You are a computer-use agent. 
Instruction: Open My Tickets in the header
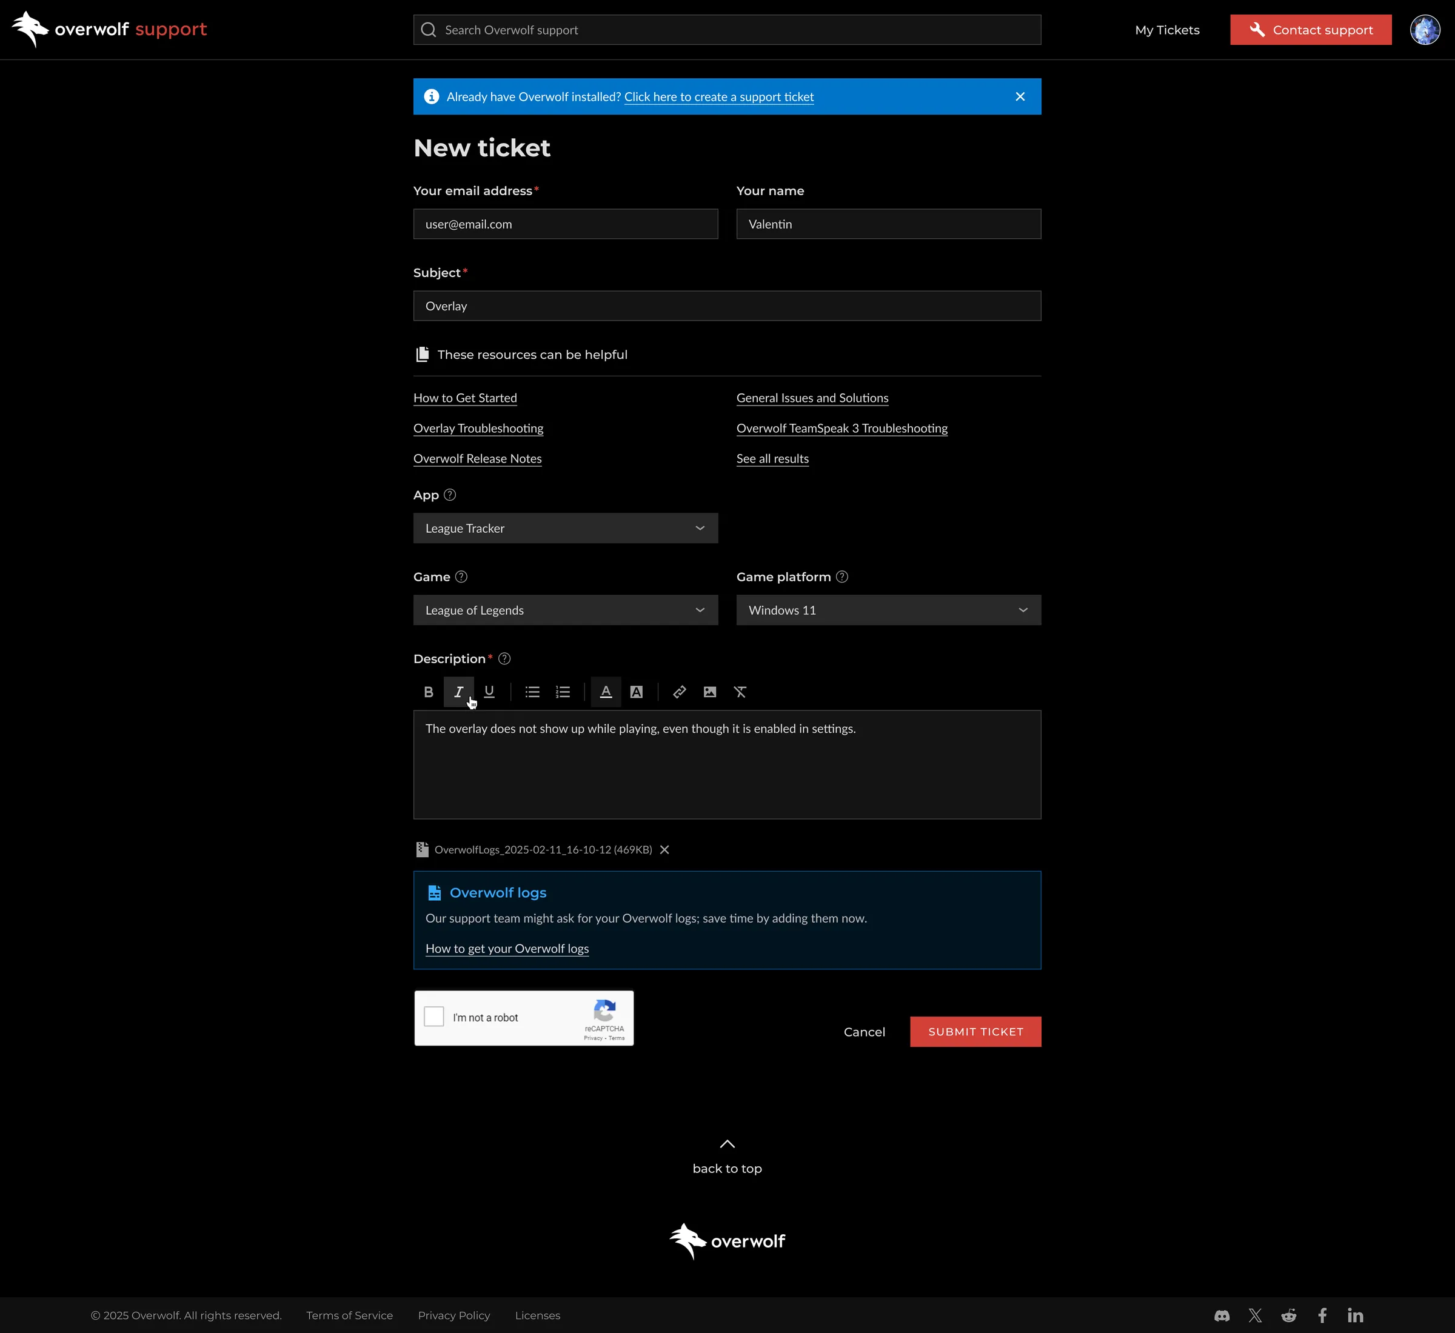pyautogui.click(x=1167, y=30)
